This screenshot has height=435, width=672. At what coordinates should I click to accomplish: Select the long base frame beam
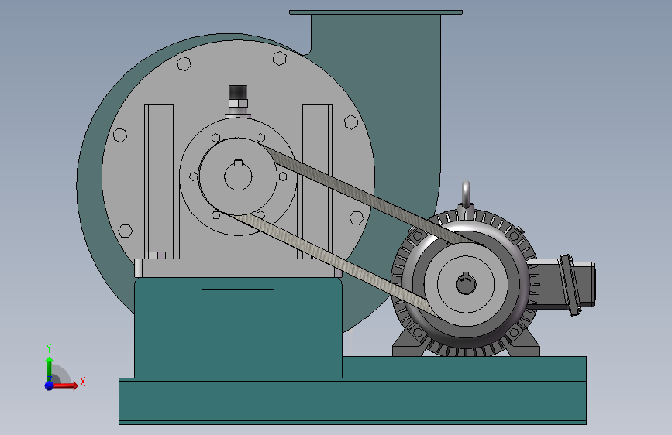click(x=353, y=401)
